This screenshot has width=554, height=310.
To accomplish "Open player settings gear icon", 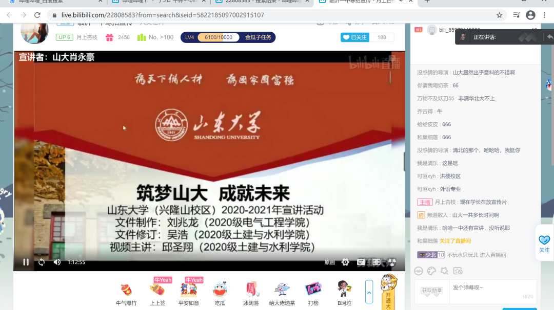I will 345,262.
